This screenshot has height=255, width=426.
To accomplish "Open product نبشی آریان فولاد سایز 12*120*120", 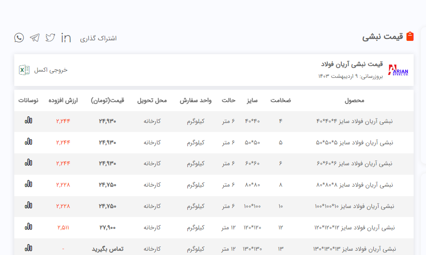I will point(354,227).
